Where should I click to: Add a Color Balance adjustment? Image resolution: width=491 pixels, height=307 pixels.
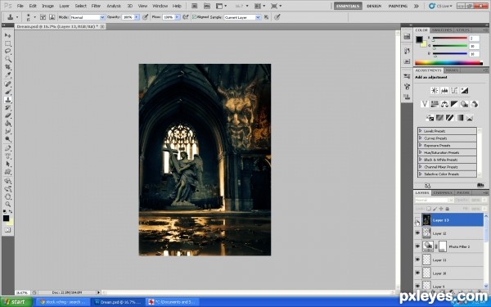(444, 104)
